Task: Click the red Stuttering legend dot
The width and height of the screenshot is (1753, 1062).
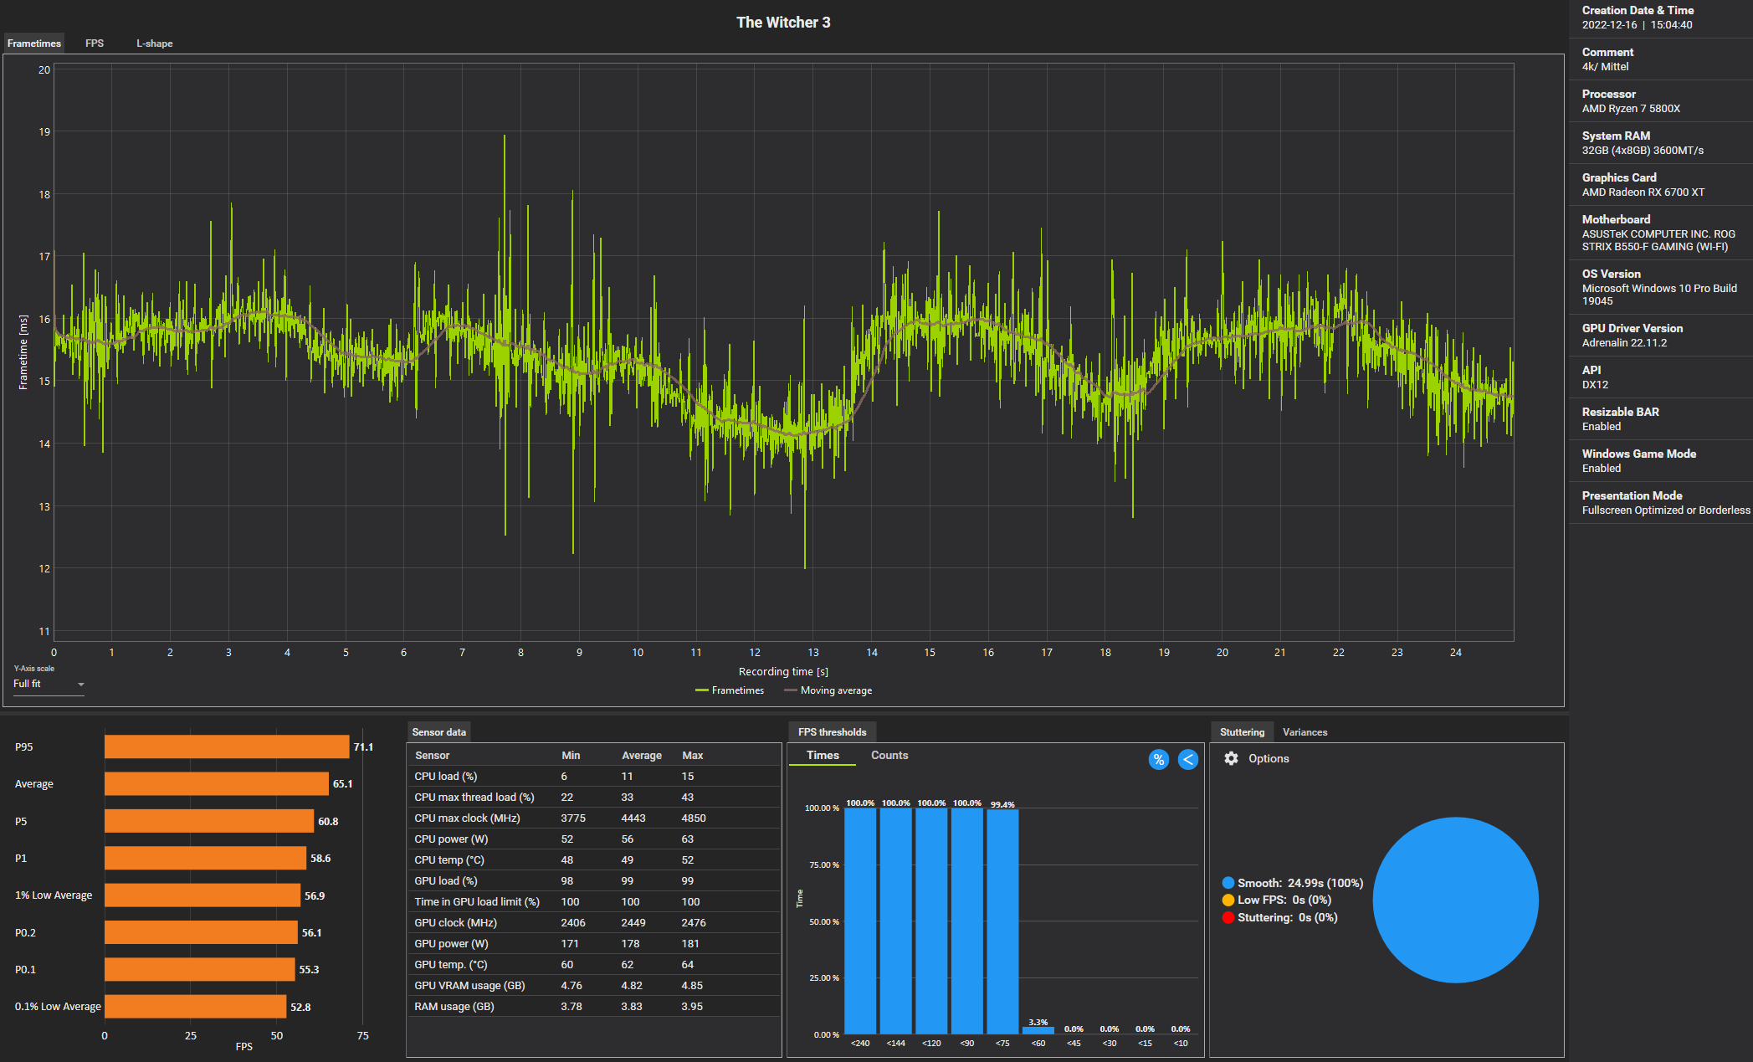Action: click(1228, 918)
